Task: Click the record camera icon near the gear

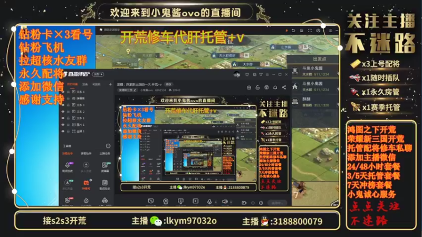Action: (x=244, y=203)
